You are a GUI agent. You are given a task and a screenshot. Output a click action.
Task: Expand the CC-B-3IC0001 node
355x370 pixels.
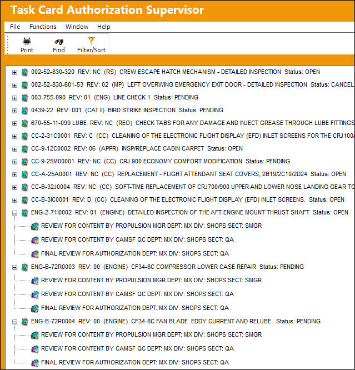coord(14,200)
